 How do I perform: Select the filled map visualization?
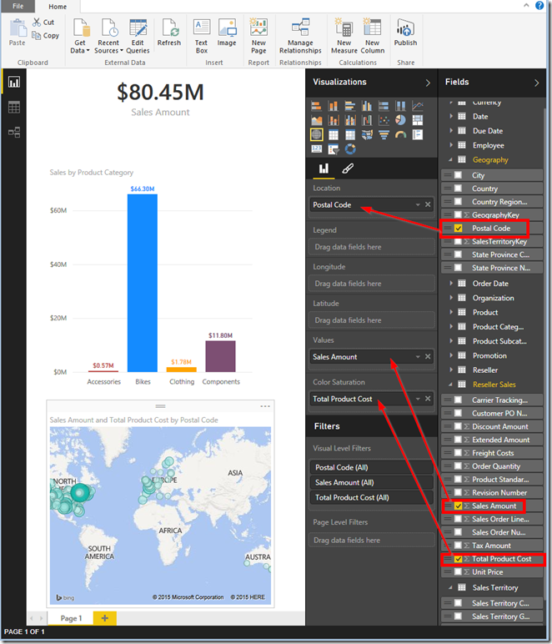(x=367, y=134)
